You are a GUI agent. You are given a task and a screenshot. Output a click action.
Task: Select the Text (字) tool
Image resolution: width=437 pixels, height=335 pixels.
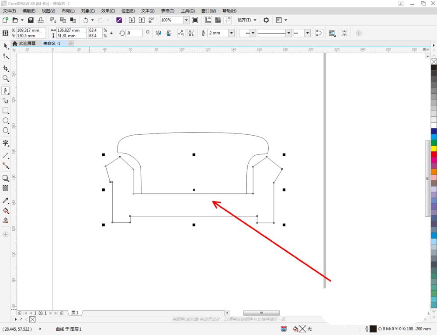(x=6, y=143)
